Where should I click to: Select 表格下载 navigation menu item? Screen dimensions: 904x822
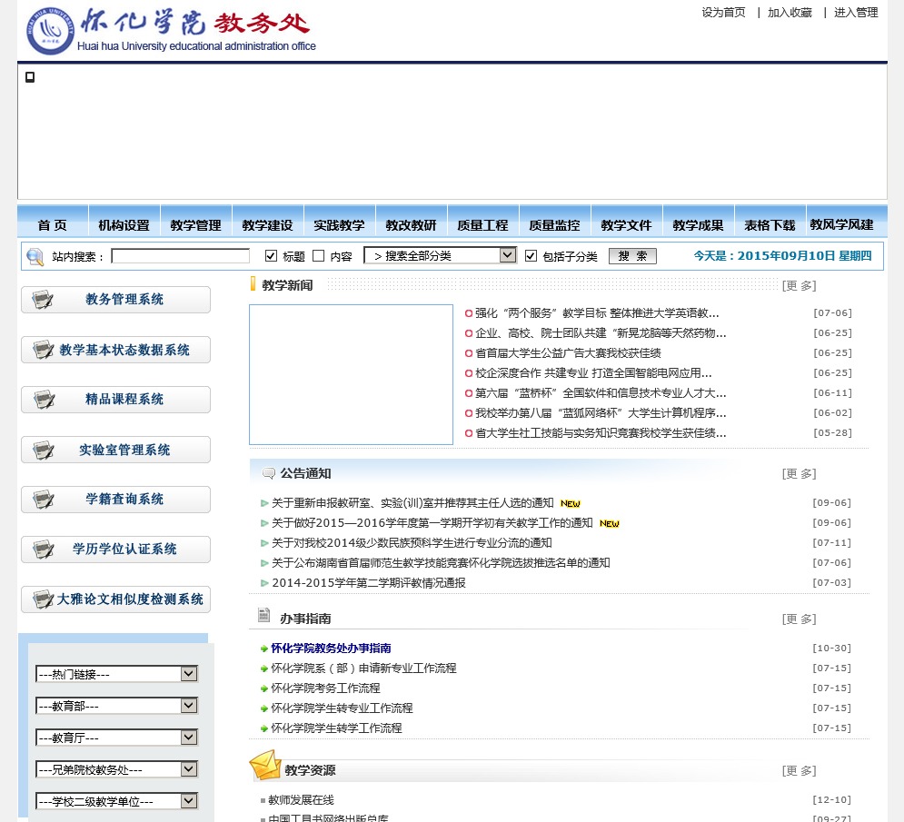point(770,225)
